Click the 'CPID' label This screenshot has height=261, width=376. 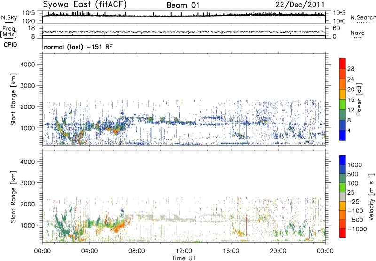coord(10,45)
